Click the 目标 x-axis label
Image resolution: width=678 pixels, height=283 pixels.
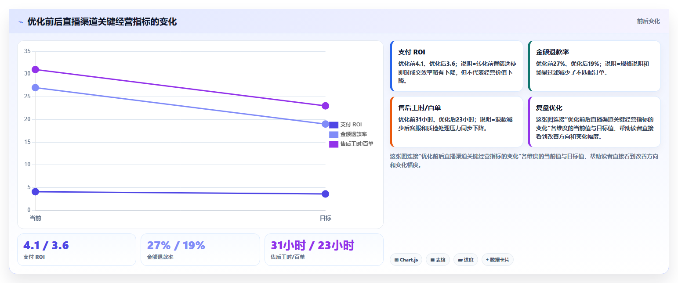coord(325,218)
